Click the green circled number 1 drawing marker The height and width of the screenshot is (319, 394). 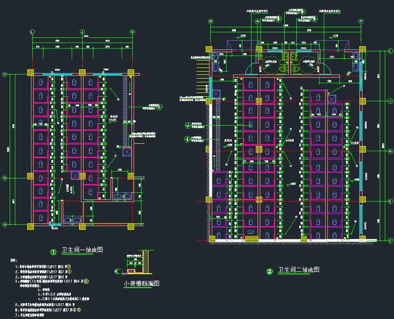pyautogui.click(x=54, y=252)
